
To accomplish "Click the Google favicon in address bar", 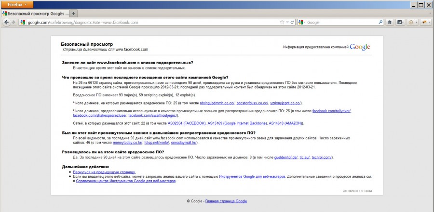I will click(23, 22).
